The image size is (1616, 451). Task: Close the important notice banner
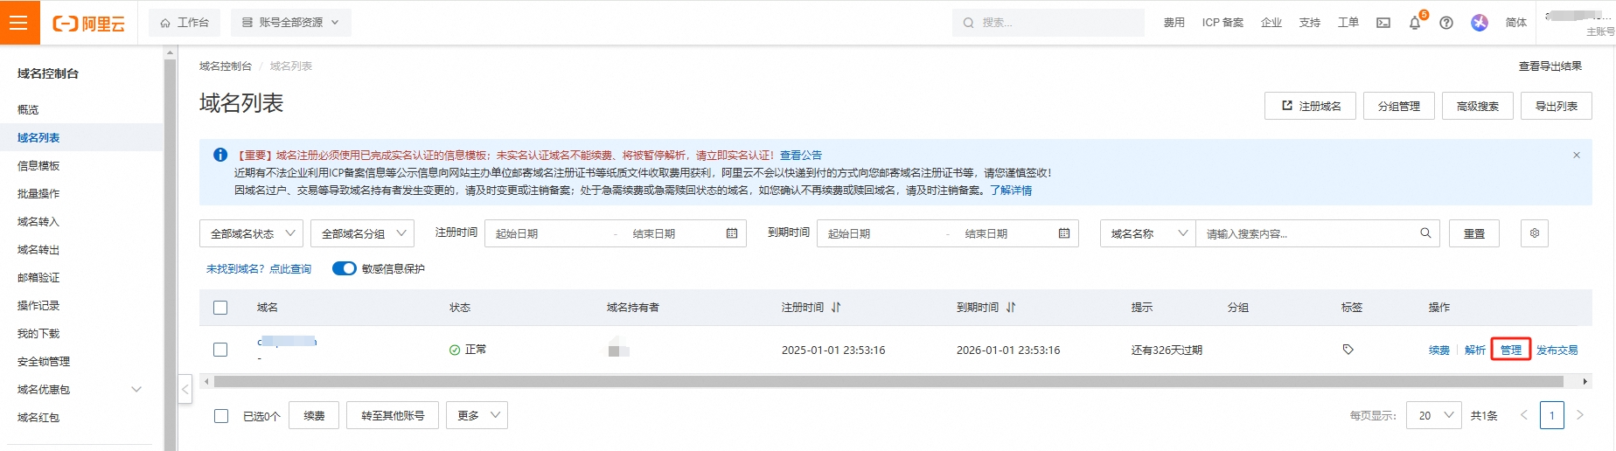point(1577,156)
